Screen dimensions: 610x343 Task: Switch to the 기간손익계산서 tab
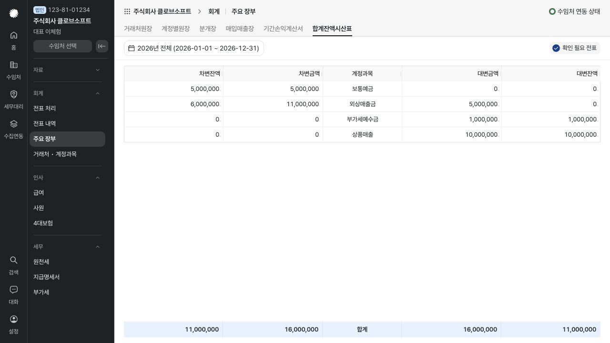tap(283, 29)
